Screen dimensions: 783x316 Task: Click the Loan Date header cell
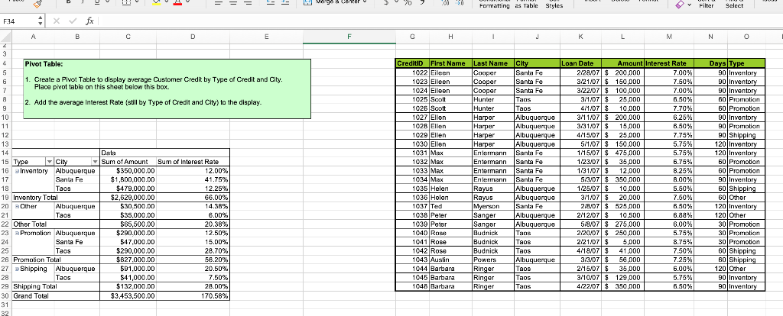pos(581,63)
